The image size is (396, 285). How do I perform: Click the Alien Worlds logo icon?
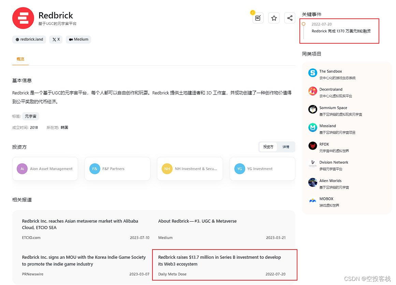pyautogui.click(x=313, y=182)
